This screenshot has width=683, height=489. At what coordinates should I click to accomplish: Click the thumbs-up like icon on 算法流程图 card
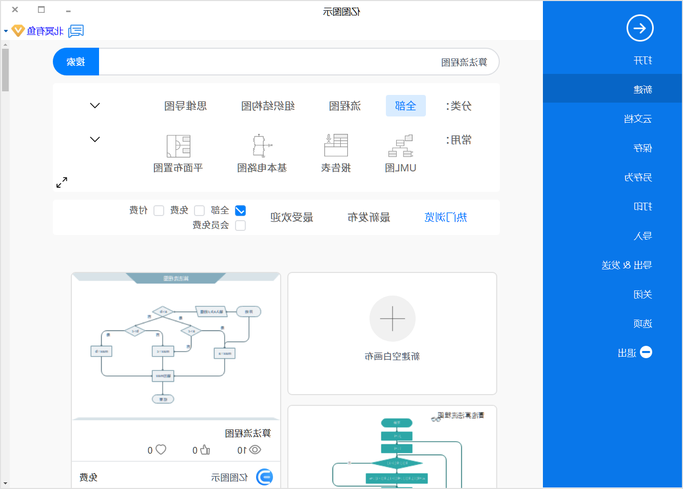(205, 449)
